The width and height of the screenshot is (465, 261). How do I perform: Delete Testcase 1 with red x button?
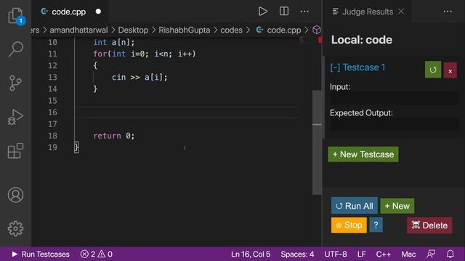click(x=450, y=70)
